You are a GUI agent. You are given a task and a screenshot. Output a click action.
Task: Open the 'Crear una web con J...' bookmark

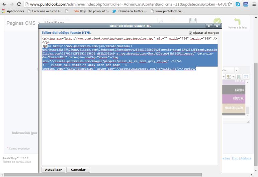45,11
